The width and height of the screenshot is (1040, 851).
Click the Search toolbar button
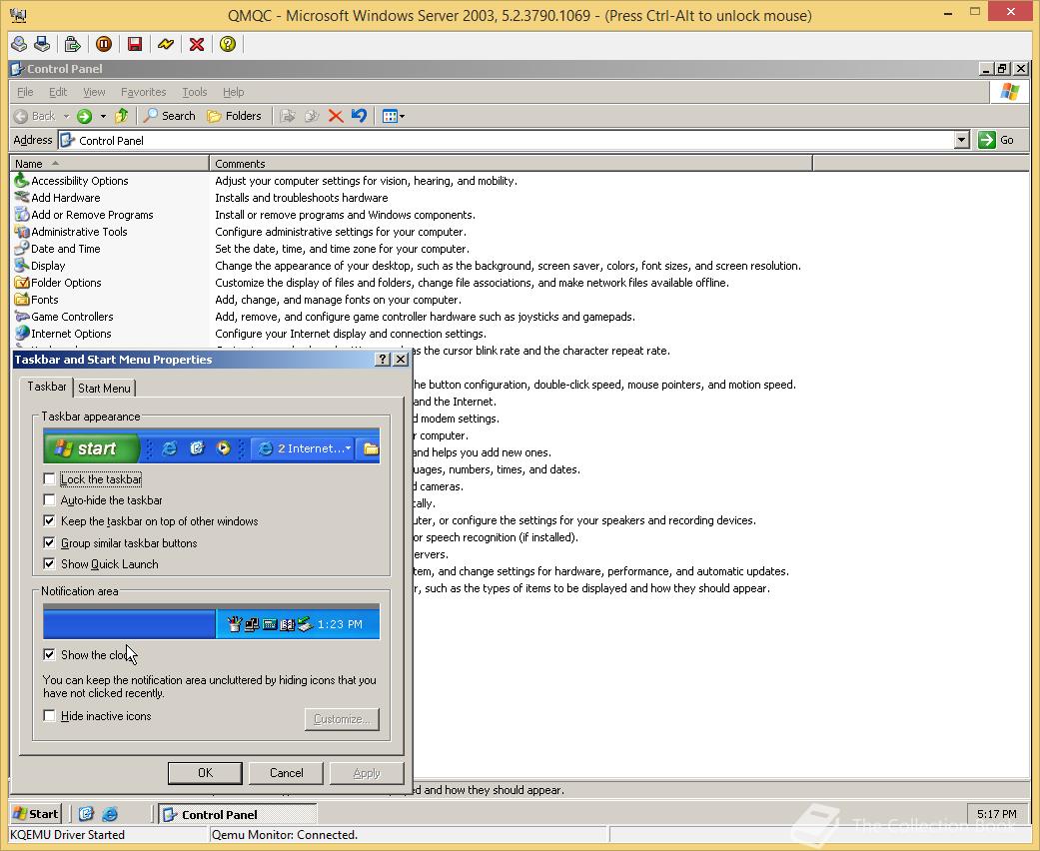pyautogui.click(x=170, y=116)
